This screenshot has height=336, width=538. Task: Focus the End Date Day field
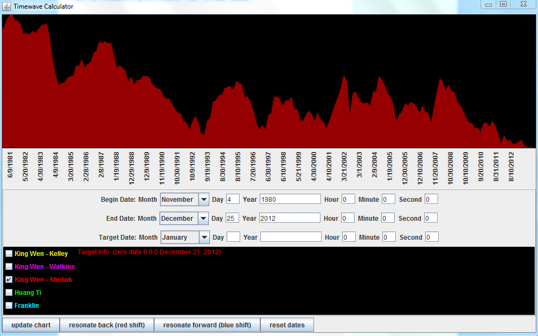pos(232,219)
